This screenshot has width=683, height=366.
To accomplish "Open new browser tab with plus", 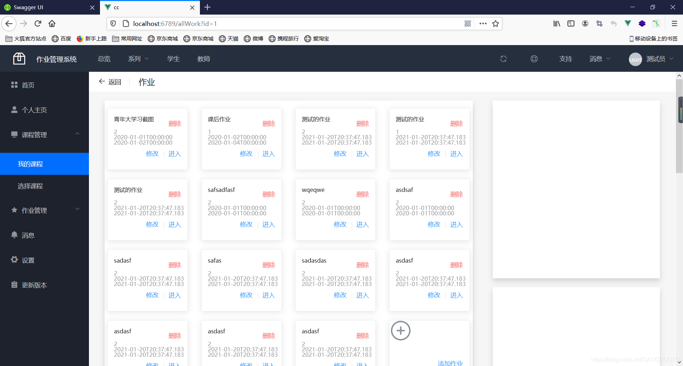I will 207,7.
